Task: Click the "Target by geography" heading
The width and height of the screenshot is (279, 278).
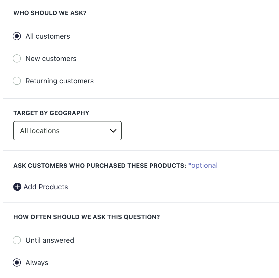Action: [51, 113]
